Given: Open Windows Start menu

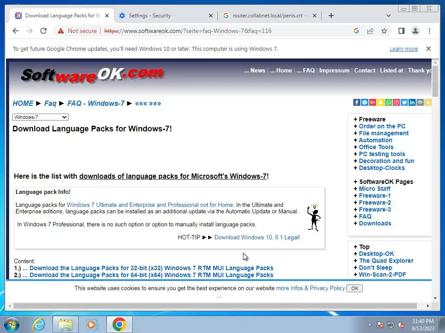Looking at the screenshot, I should coord(11,324).
